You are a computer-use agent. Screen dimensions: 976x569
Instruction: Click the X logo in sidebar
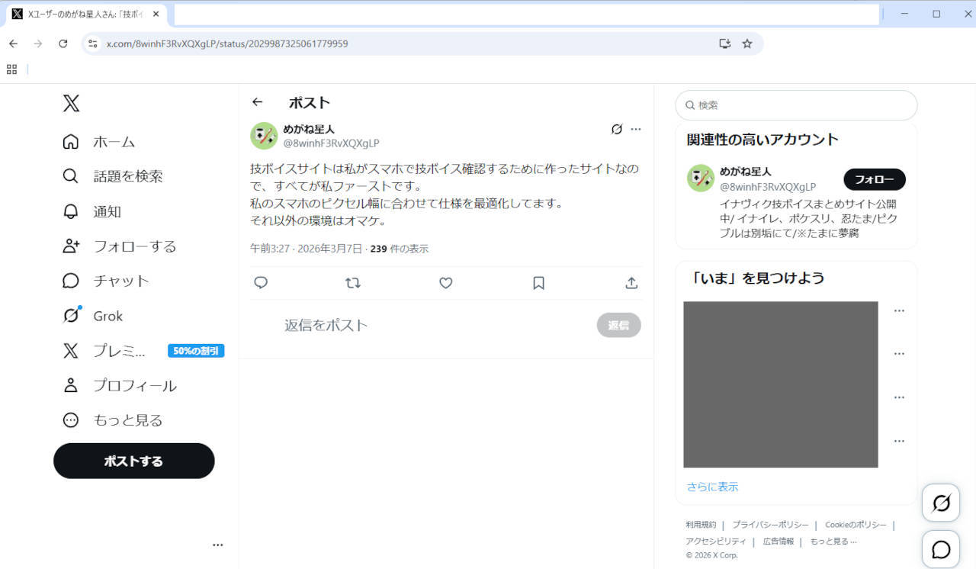[71, 104]
